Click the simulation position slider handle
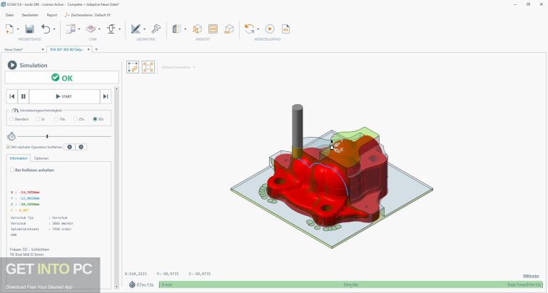This screenshot has height=293, width=548. tap(47, 136)
